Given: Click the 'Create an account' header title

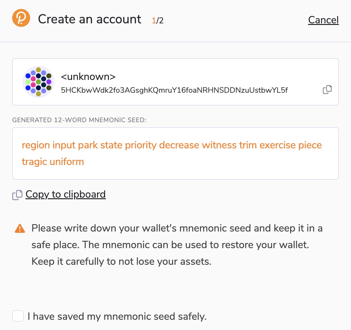Looking at the screenshot, I should tap(90, 19).
